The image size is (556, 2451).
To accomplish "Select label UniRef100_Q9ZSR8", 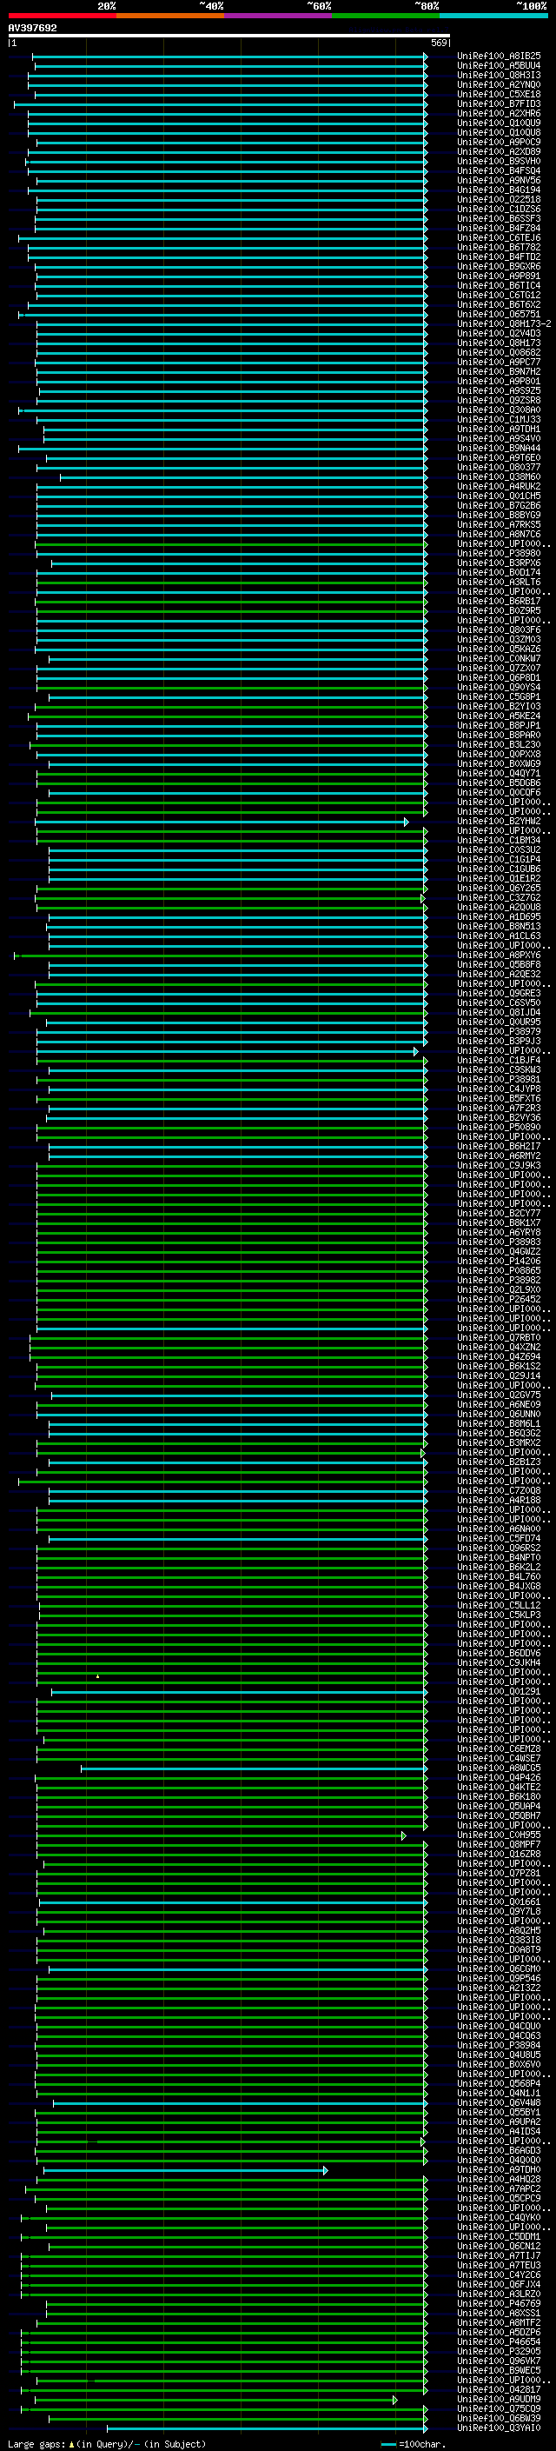I will 499,401.
